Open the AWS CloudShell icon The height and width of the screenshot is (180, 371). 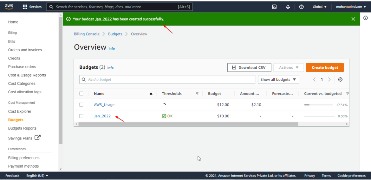[274, 7]
